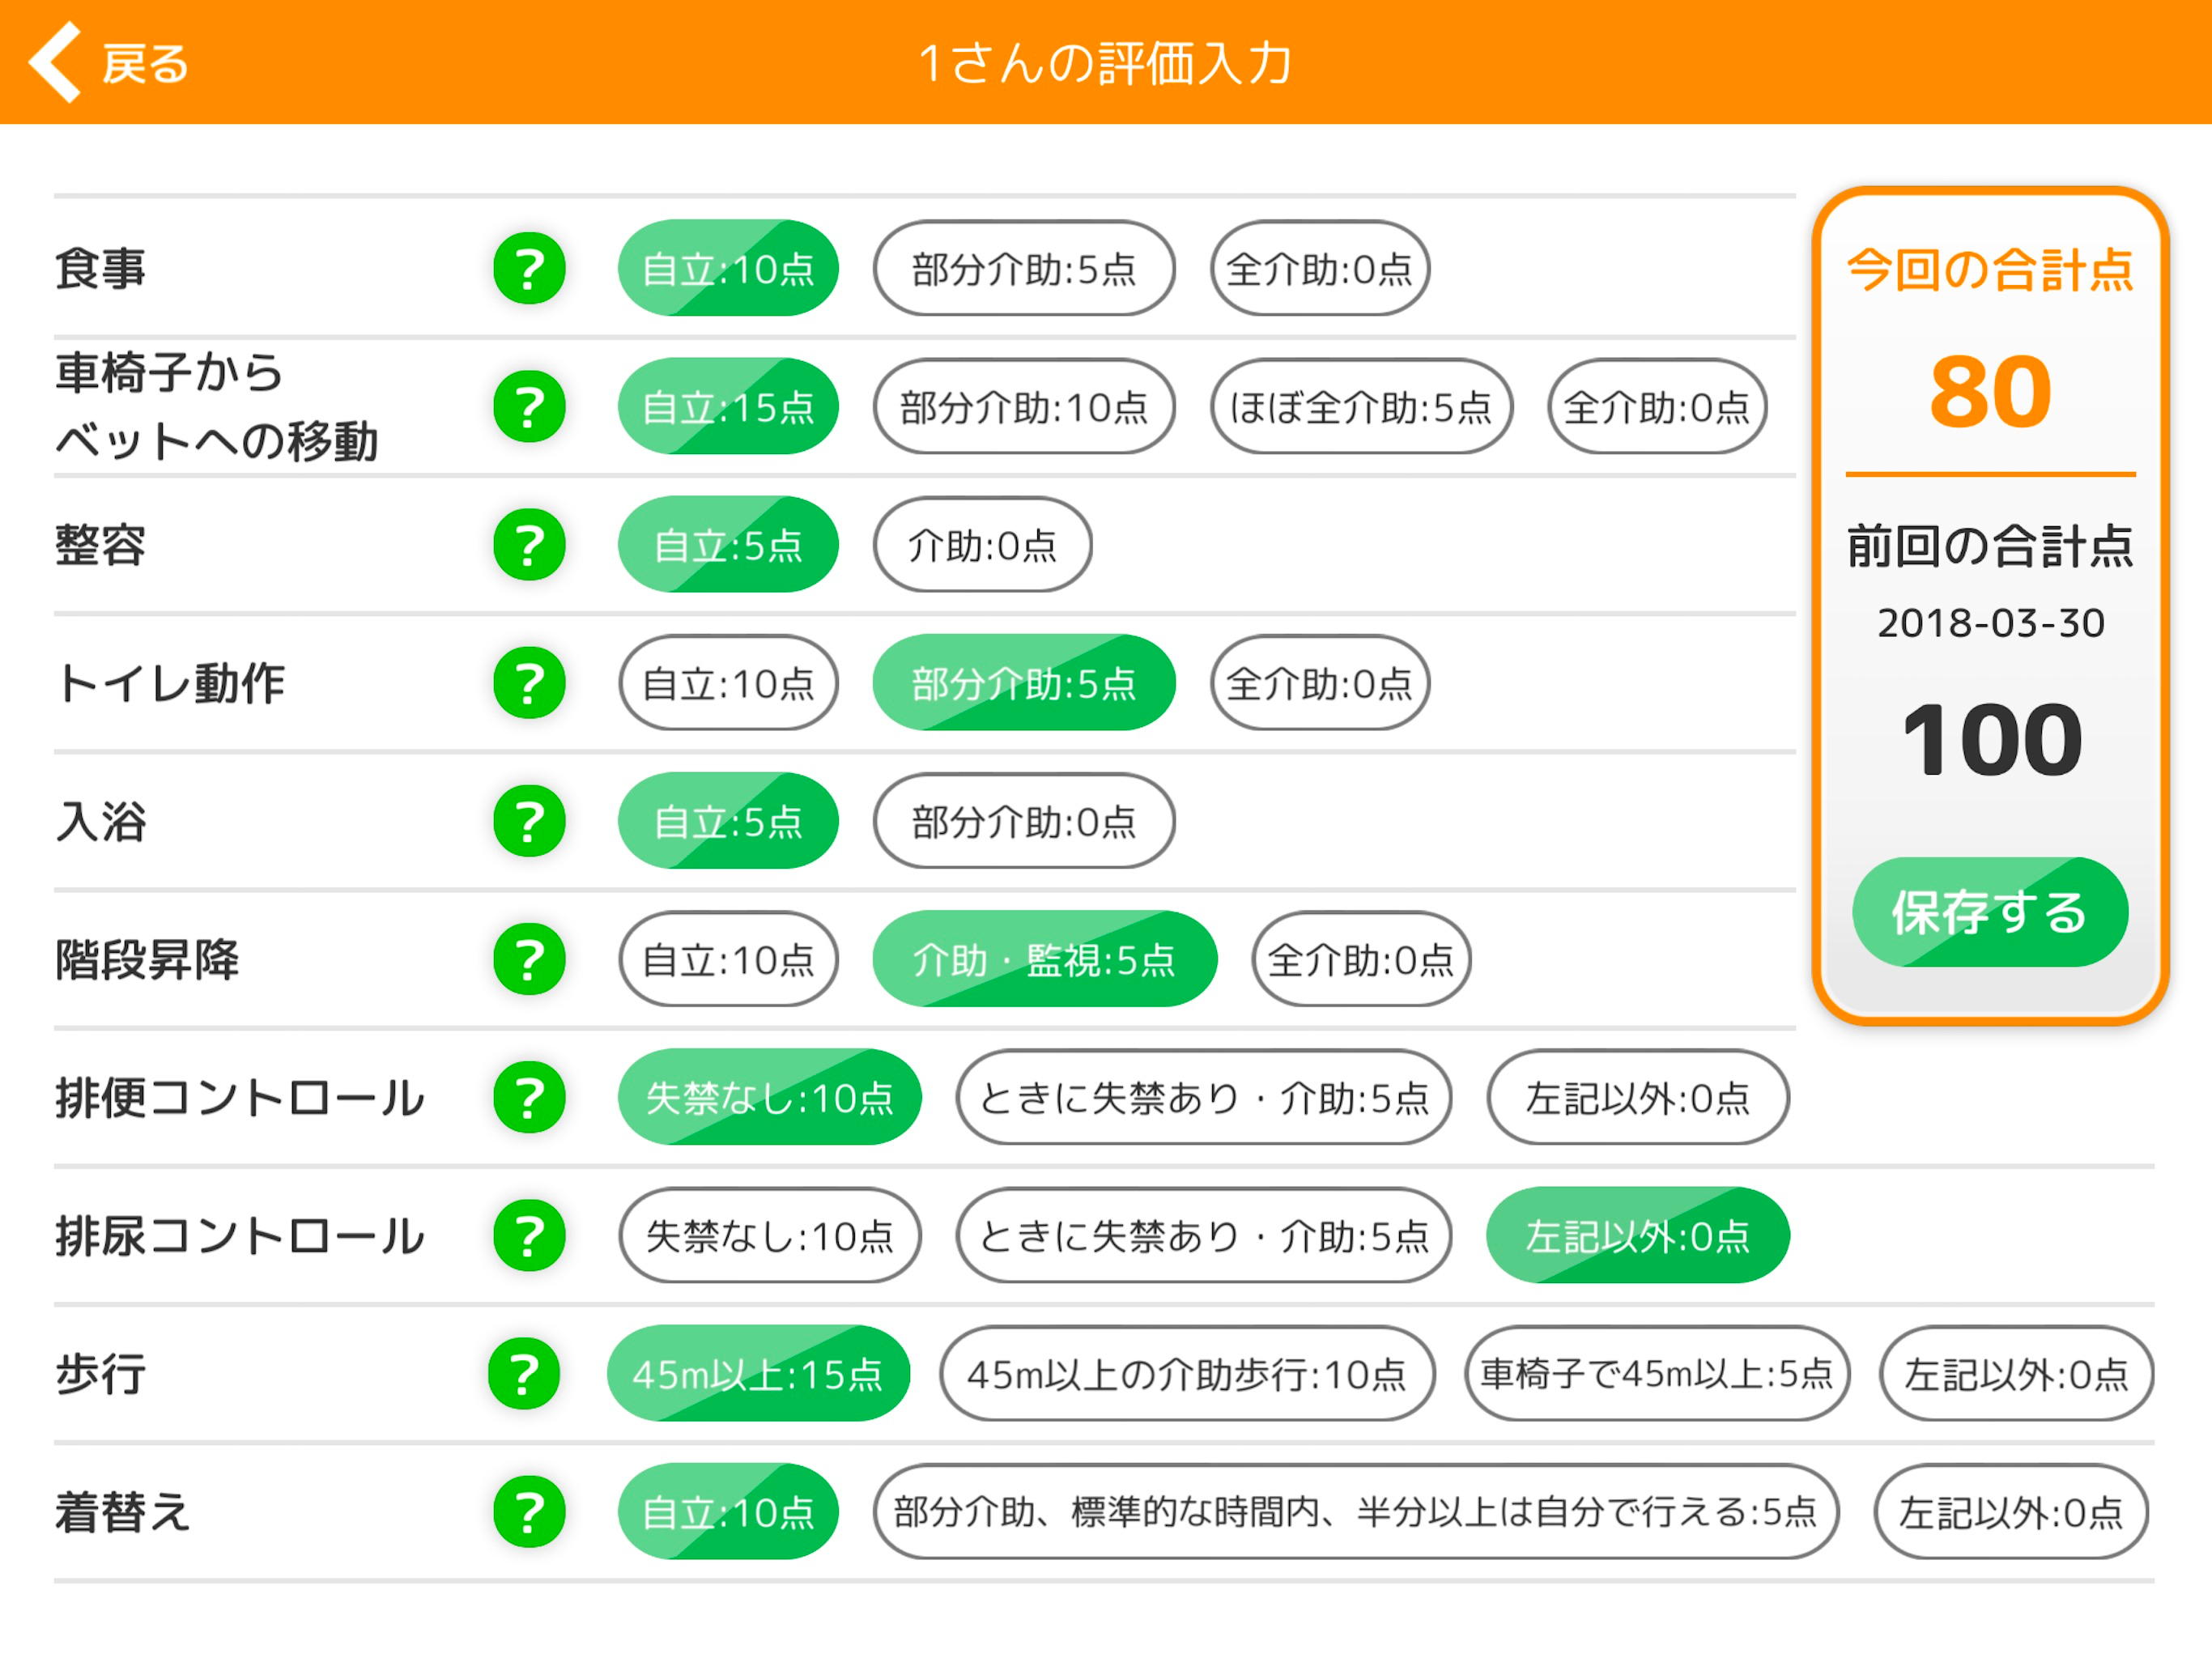Select 食事 自立:10点 option
The image size is (2212, 1658).
tap(728, 268)
